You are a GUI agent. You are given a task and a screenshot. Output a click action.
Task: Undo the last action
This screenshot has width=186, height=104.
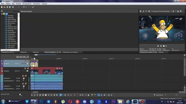click(24, 7)
